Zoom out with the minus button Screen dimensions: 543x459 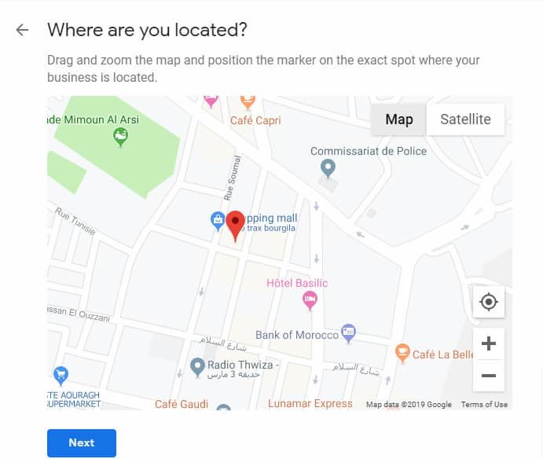point(489,376)
